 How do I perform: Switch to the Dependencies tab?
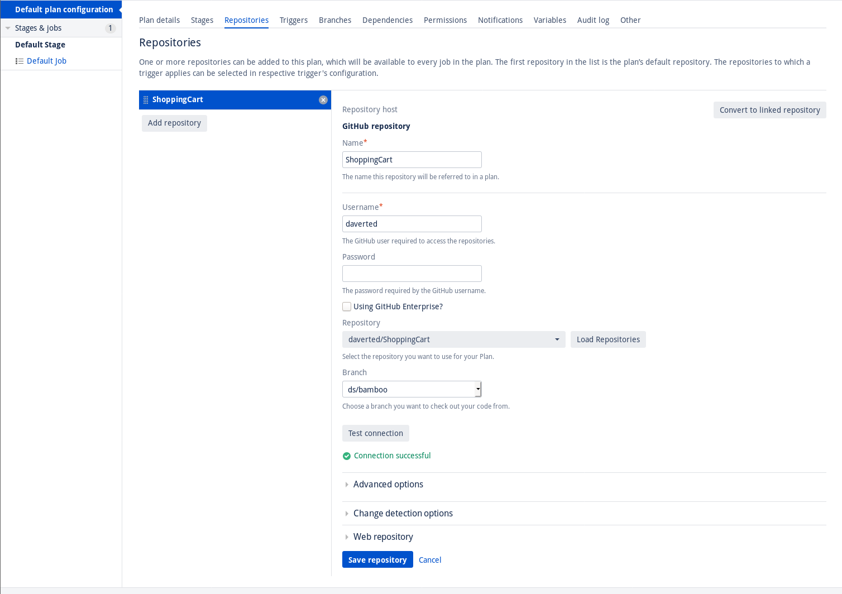[387, 20]
